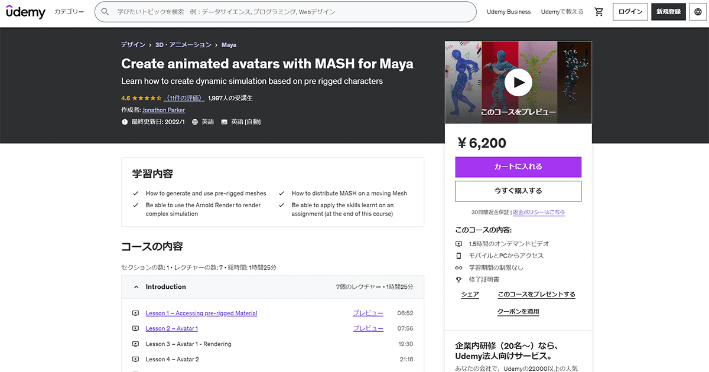
Task: Click the mobile access icon
Action: 458,256
